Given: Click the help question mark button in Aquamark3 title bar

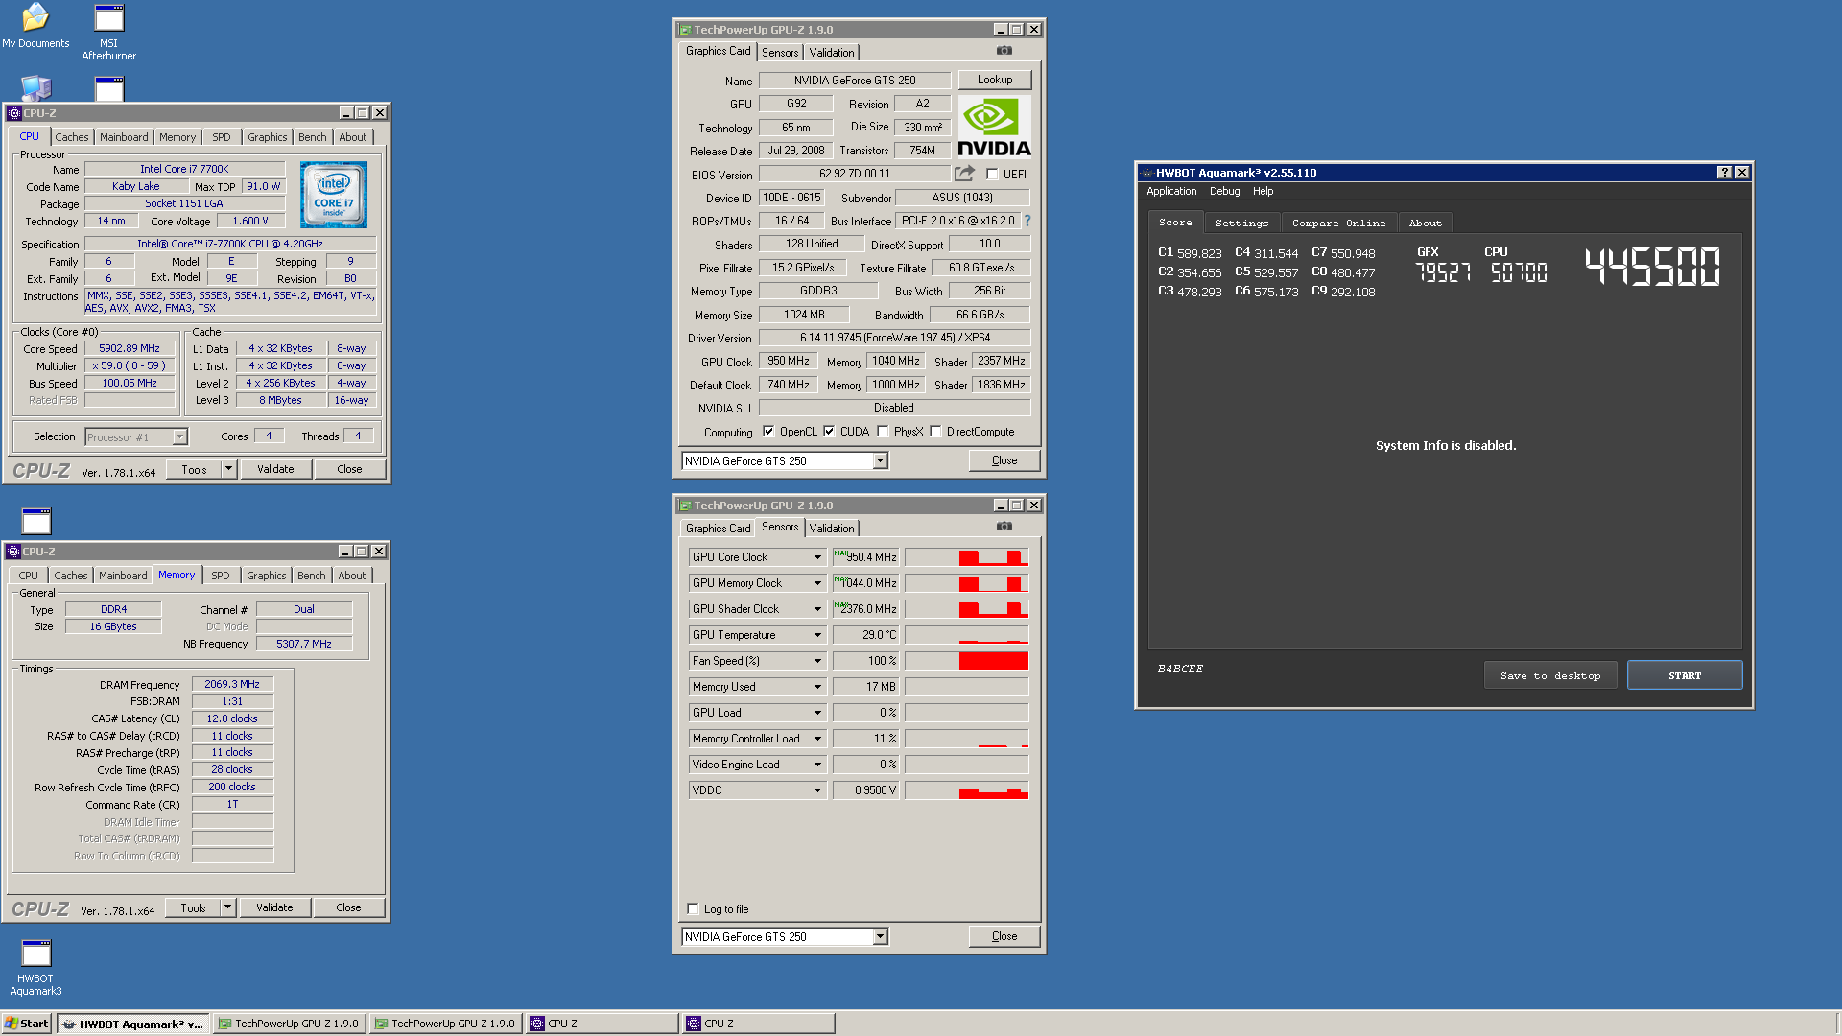Looking at the screenshot, I should pyautogui.click(x=1724, y=173).
